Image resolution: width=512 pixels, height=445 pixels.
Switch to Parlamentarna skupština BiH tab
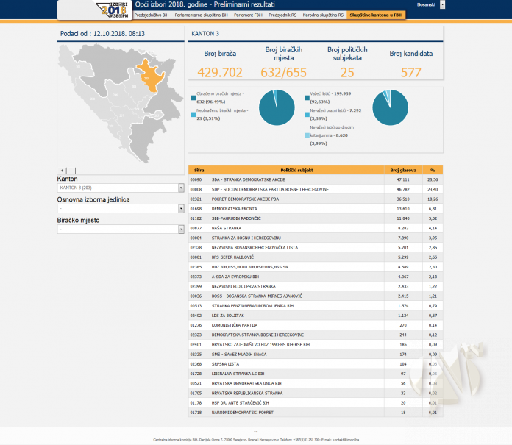[201, 15]
